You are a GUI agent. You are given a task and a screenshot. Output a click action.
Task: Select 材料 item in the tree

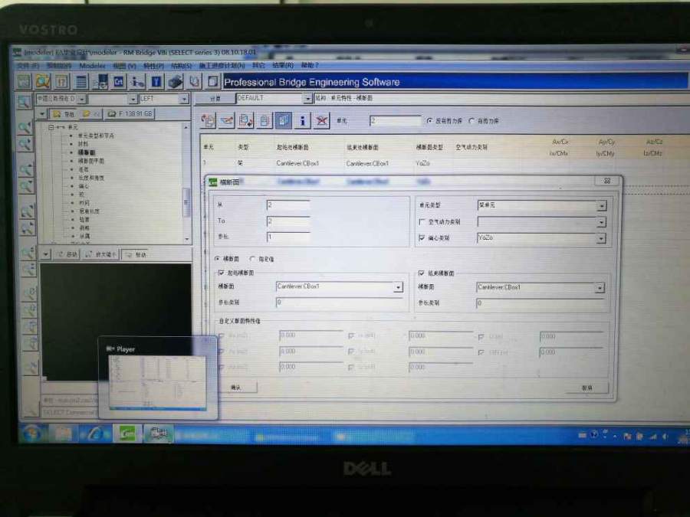[x=83, y=144]
